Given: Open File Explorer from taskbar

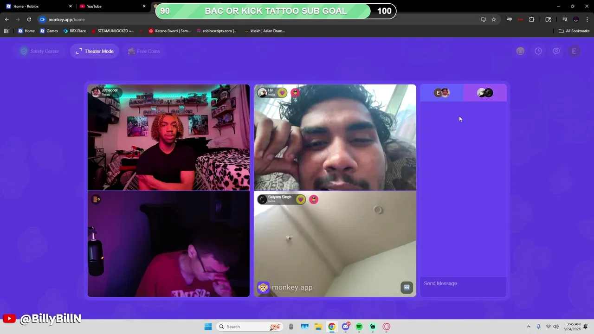Looking at the screenshot, I should (x=318, y=327).
